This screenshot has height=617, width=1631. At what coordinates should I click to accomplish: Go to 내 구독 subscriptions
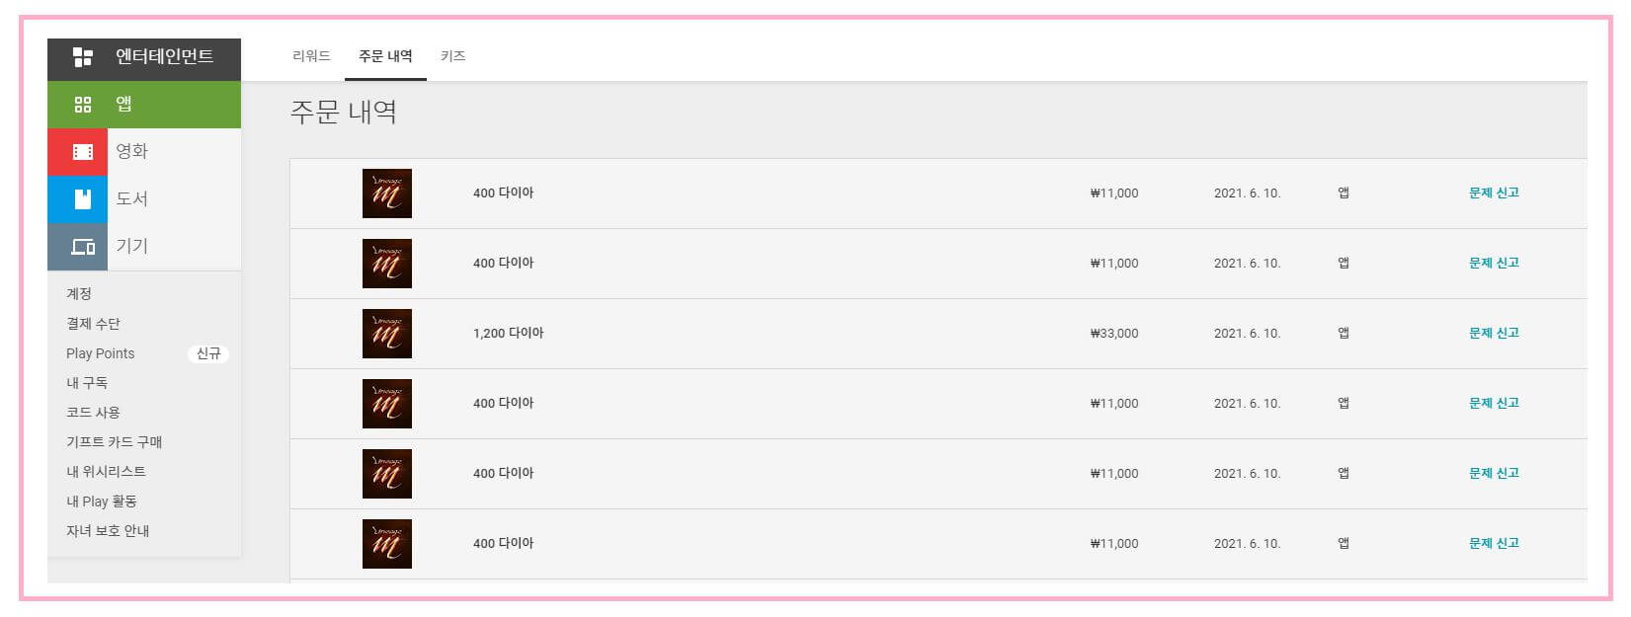(87, 383)
